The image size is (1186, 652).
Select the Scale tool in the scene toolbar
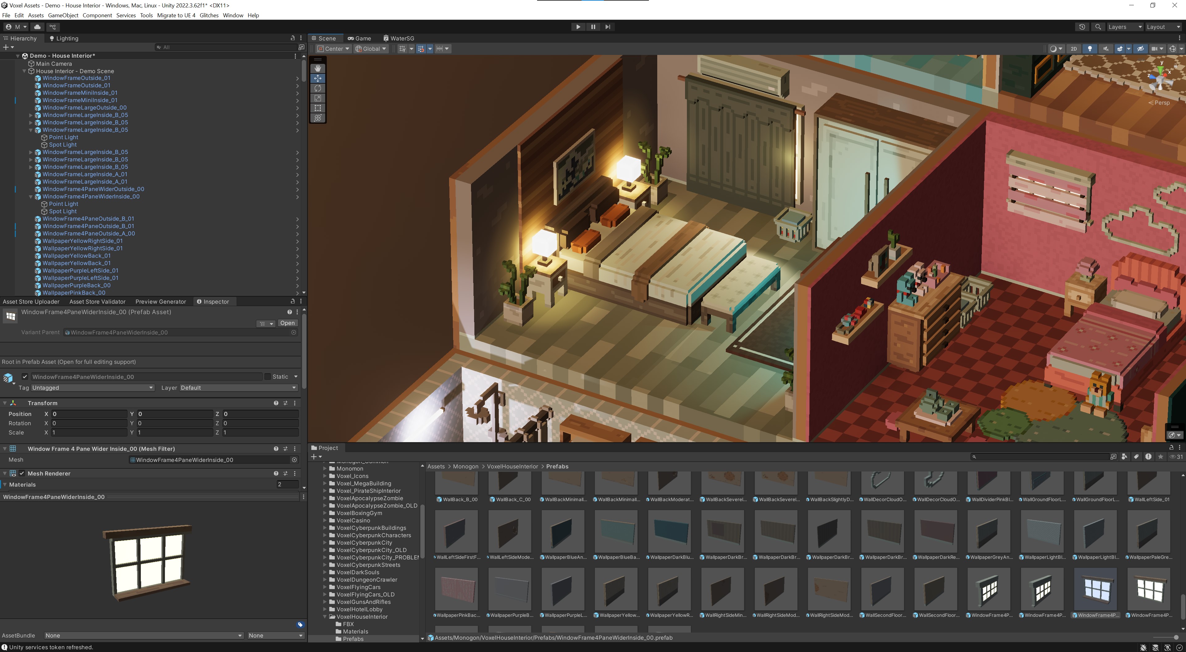[x=318, y=98]
